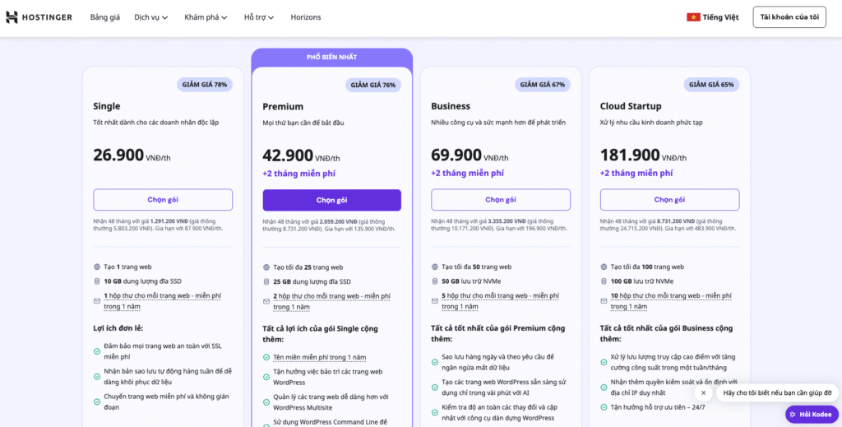The width and height of the screenshot is (842, 427).
Task: Click the Hostinger logo in header
Action: click(x=39, y=17)
